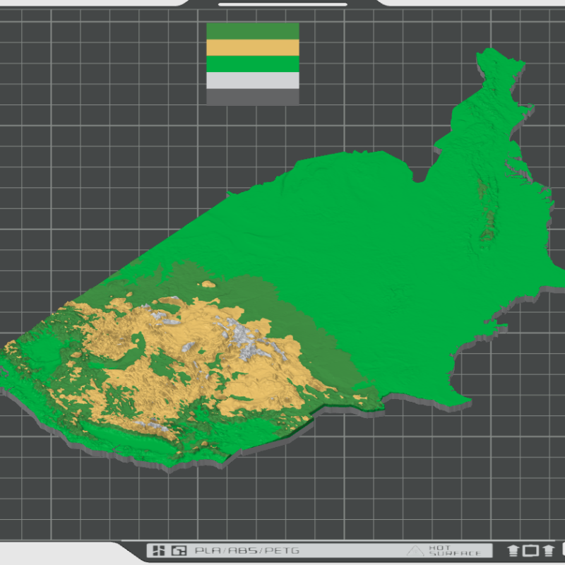Viewport: 565px width, 565px height.
Task: Click the second up-arrow icon at bottom right
Action: coord(548,550)
